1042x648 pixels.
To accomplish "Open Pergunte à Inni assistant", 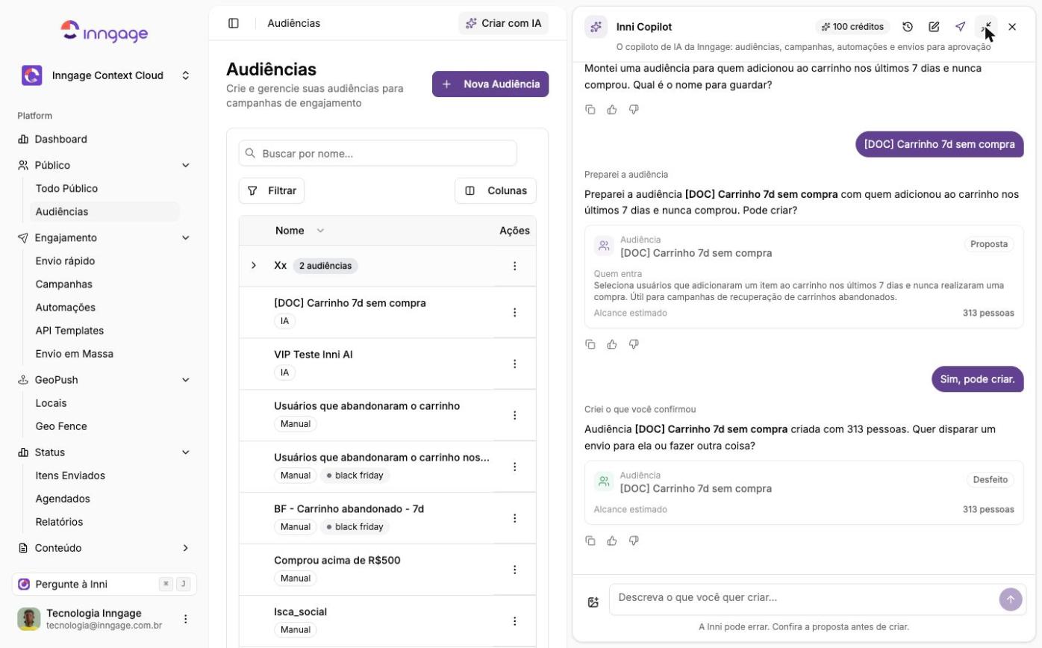I will tap(104, 584).
